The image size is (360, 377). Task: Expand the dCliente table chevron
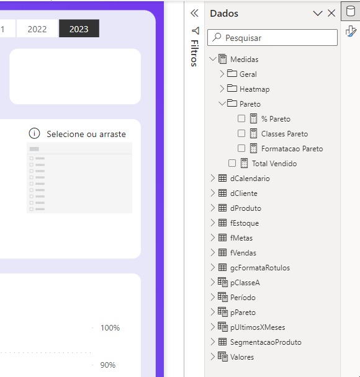(x=213, y=193)
